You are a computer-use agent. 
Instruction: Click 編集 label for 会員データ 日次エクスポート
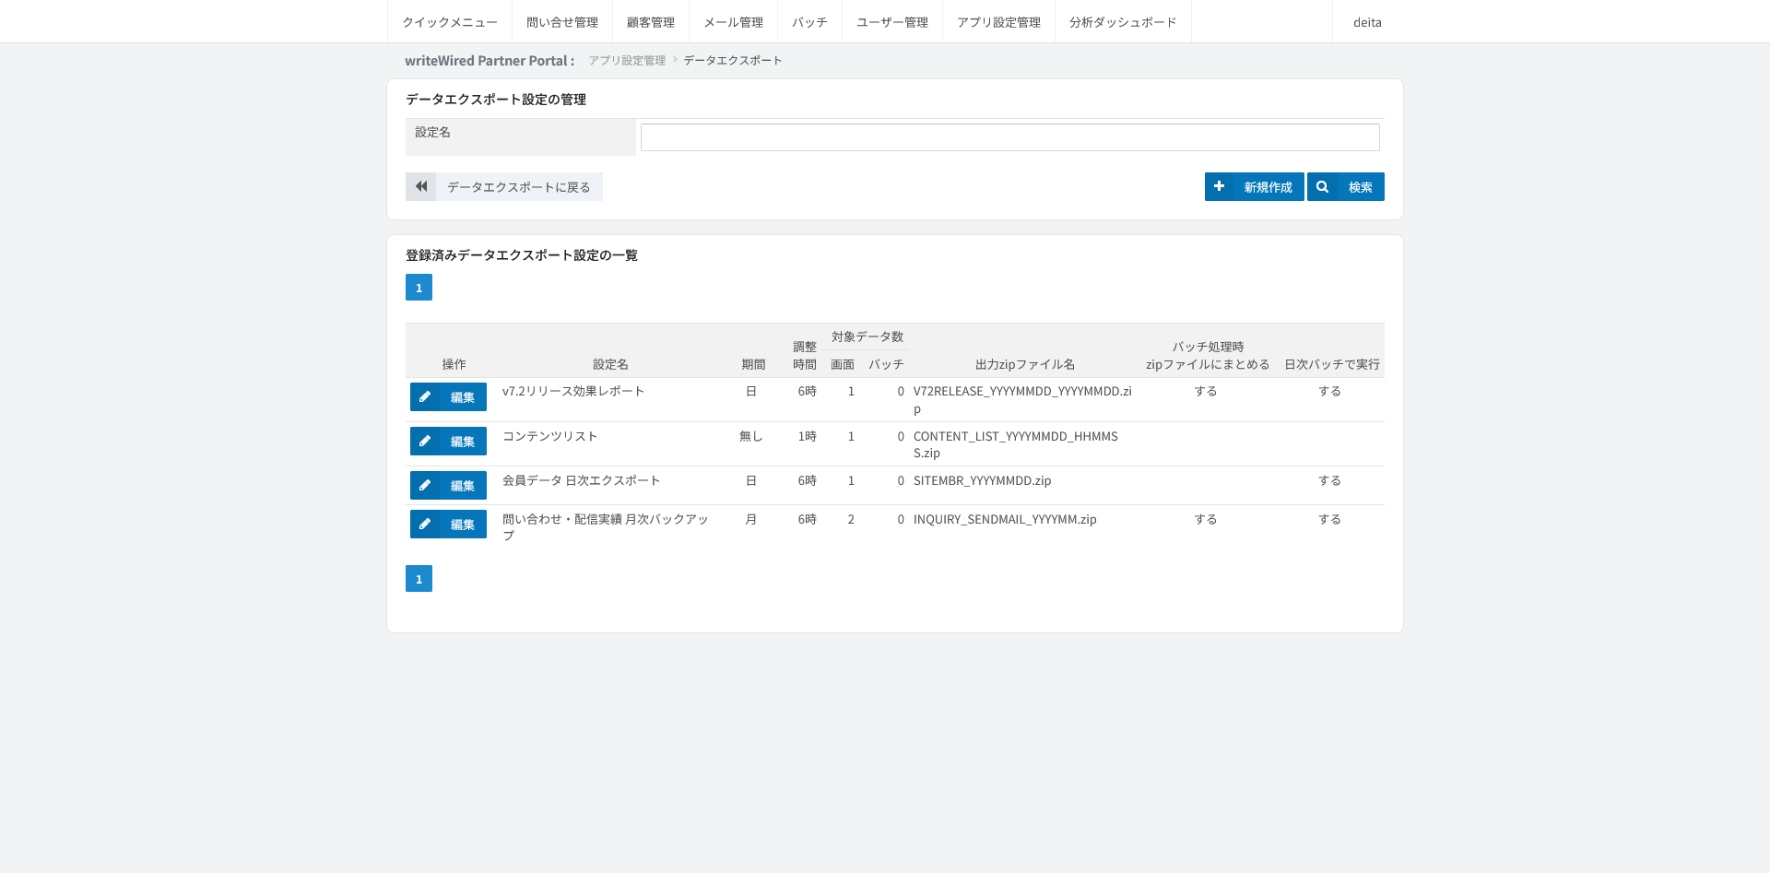tap(463, 486)
